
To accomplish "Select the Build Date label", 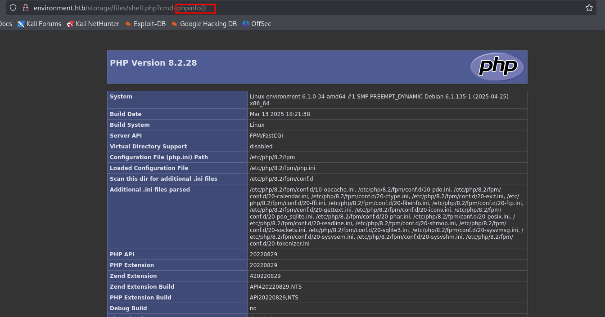I will pos(126,114).
